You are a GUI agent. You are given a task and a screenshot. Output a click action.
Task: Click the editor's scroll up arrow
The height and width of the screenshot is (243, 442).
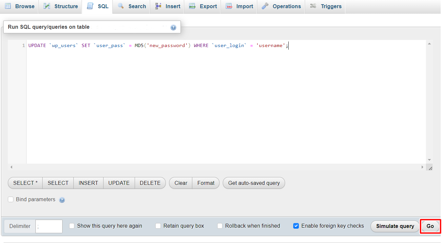click(430, 43)
